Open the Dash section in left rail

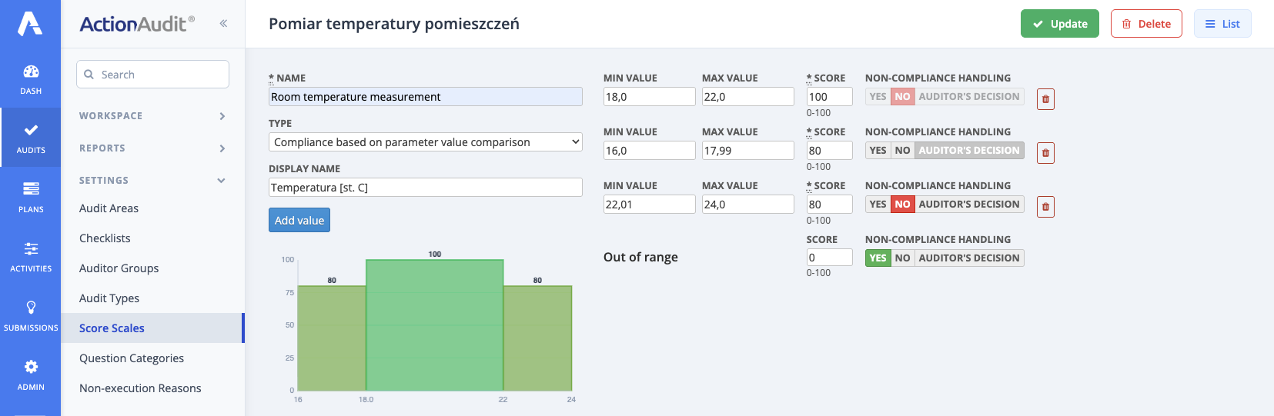(31, 79)
